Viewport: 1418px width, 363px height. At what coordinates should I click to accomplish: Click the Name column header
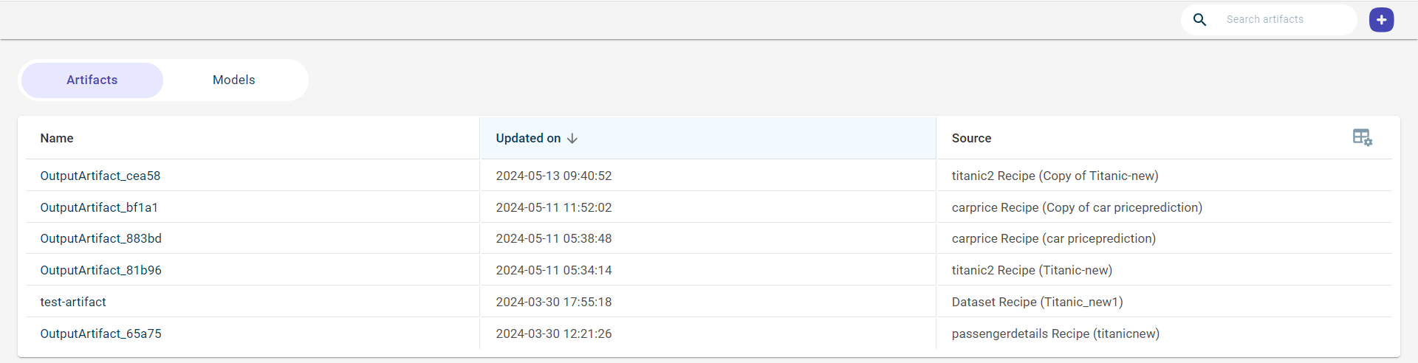pyautogui.click(x=57, y=139)
